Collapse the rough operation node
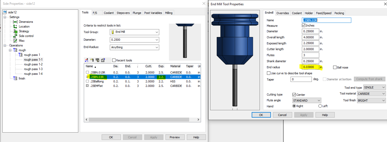Viewport: 387px width, 142px height. (10, 50)
